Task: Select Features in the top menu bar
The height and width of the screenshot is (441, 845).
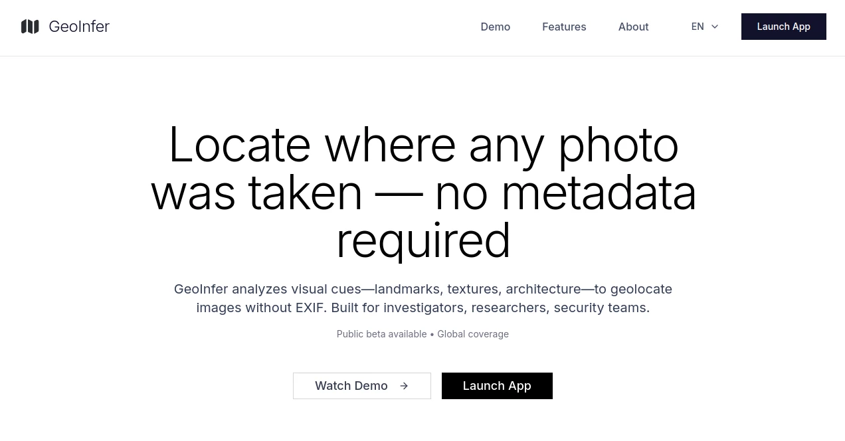Action: (x=564, y=27)
